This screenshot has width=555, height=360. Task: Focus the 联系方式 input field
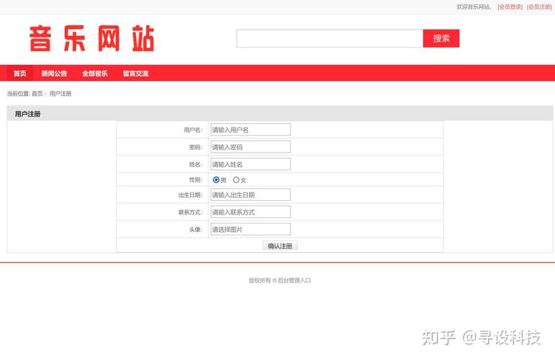[x=250, y=212]
